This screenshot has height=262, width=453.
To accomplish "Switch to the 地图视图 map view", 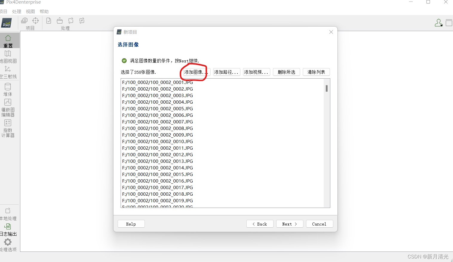I will click(x=8, y=57).
